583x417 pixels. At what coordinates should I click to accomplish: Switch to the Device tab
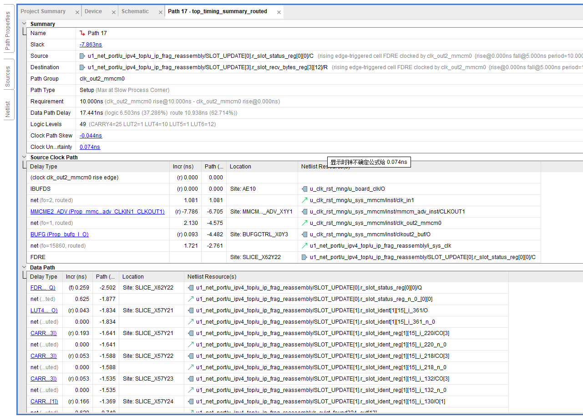tap(93, 11)
